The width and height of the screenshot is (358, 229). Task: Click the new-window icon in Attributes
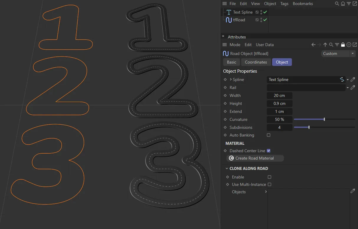click(354, 45)
